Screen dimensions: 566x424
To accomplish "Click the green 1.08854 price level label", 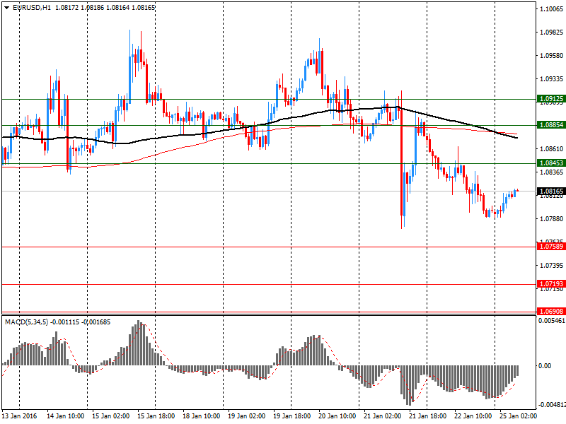I will click(x=551, y=125).
